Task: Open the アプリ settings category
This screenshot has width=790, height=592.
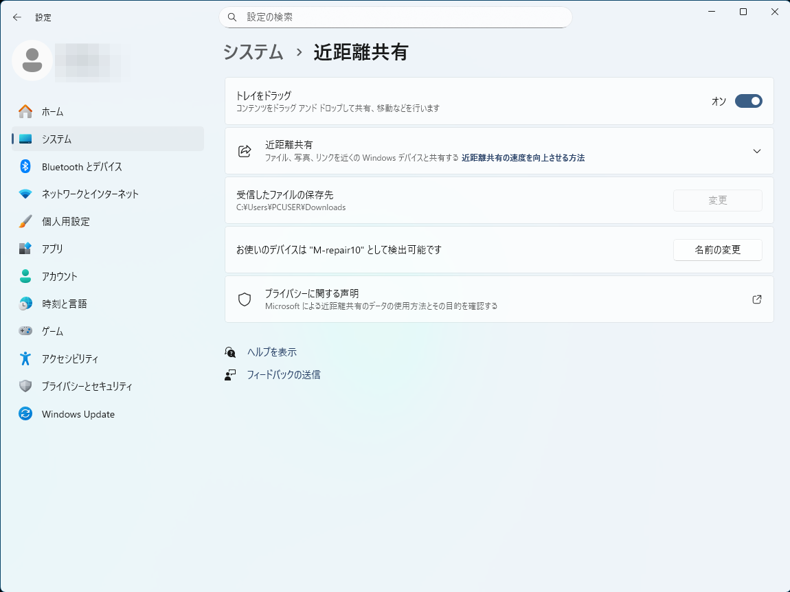Action: coord(52,249)
